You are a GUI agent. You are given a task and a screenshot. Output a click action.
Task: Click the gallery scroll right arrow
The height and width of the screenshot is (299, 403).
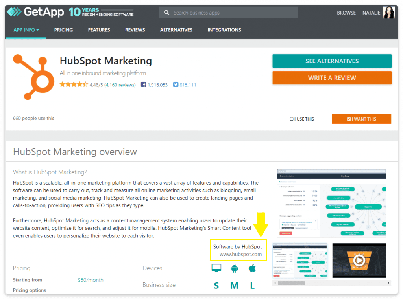coord(388,283)
